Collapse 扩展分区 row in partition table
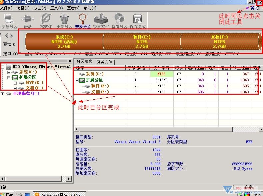 pos(77,80)
